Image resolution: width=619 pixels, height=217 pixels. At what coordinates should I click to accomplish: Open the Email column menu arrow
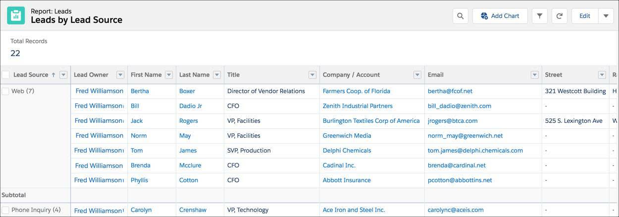(x=534, y=75)
